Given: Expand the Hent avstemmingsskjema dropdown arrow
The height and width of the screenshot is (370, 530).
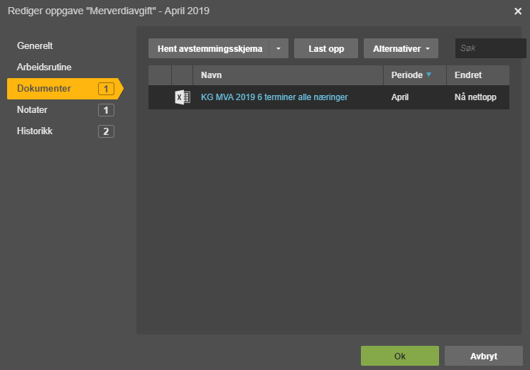Looking at the screenshot, I should 278,48.
